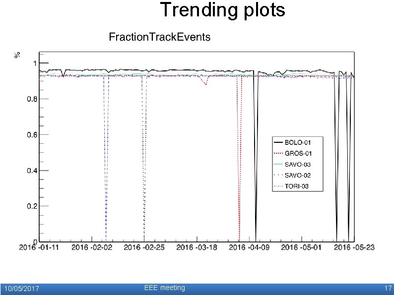
Task: Click the black solid BOLO-01 legend line sample
Action: coord(278,143)
